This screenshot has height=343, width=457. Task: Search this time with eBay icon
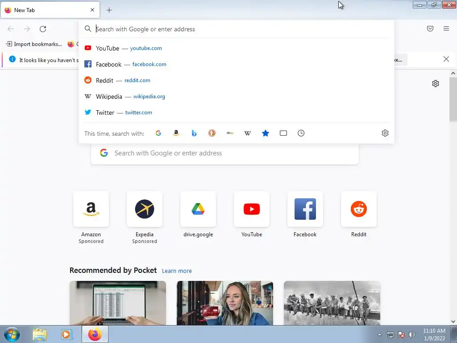click(230, 133)
